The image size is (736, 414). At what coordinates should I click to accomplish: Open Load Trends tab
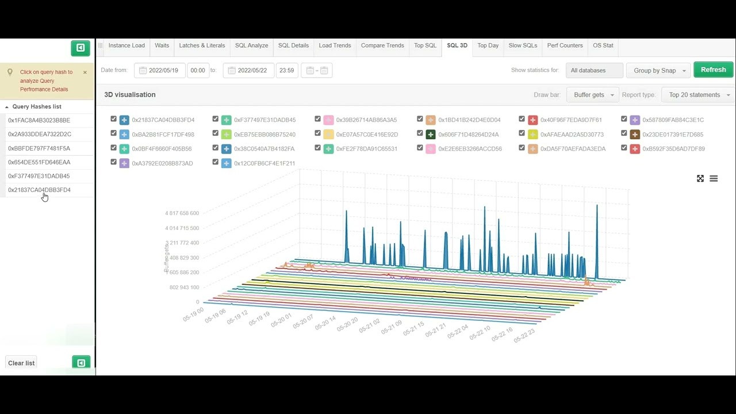(x=335, y=45)
